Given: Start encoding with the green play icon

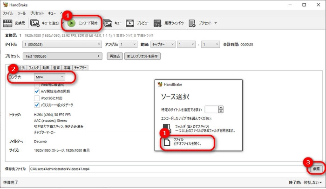Looking at the screenshot, I should tap(71, 23).
